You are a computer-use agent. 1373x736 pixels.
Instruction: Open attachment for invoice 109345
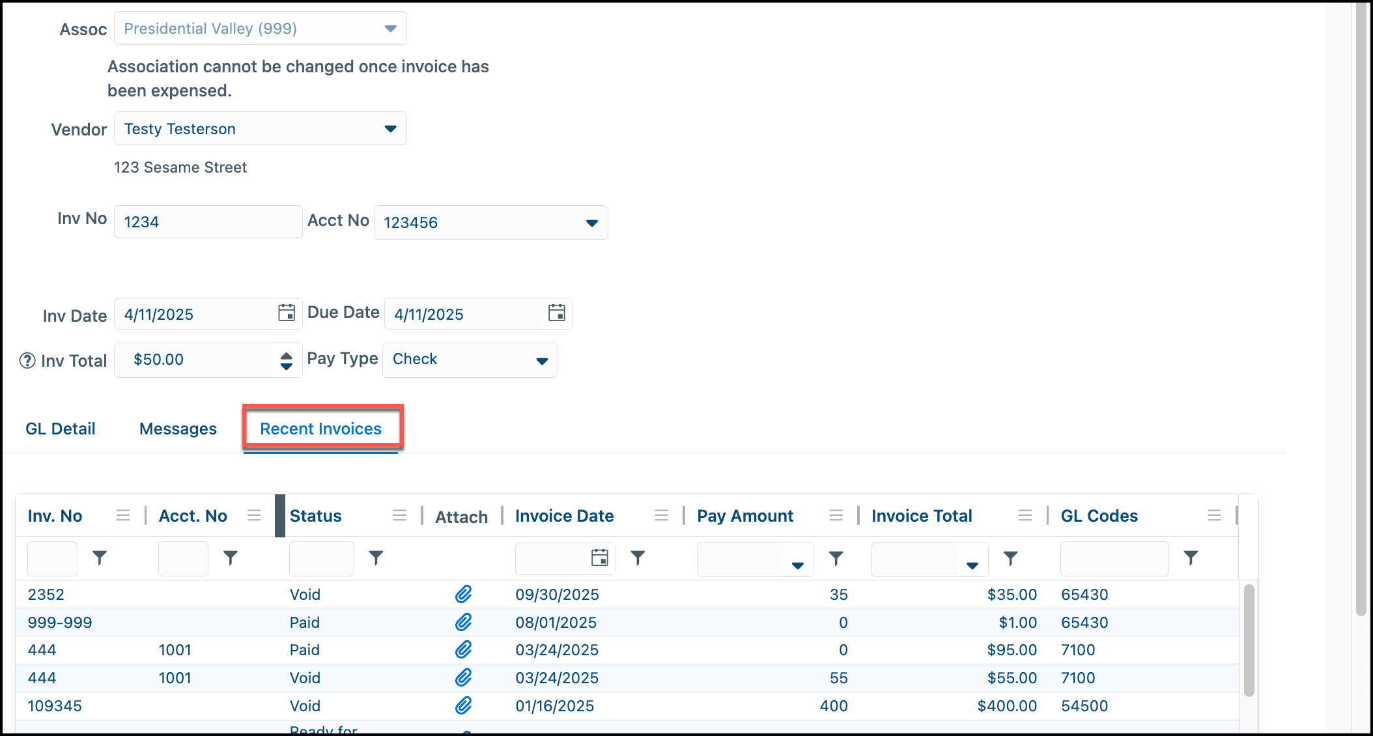click(x=463, y=705)
